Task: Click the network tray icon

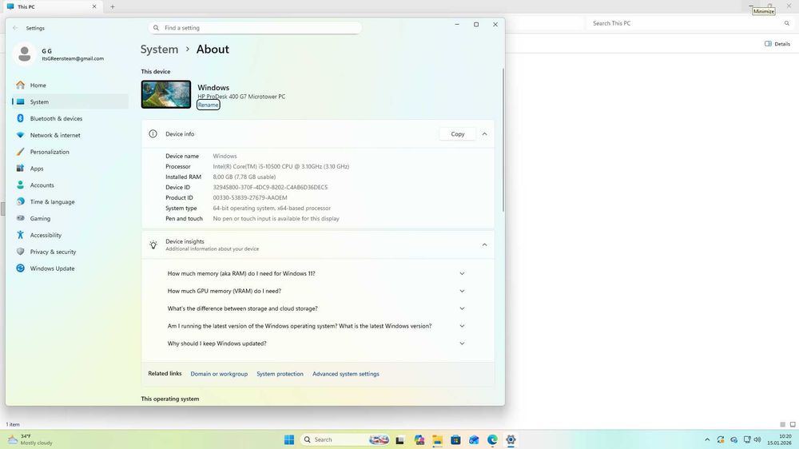Action: pos(747,440)
